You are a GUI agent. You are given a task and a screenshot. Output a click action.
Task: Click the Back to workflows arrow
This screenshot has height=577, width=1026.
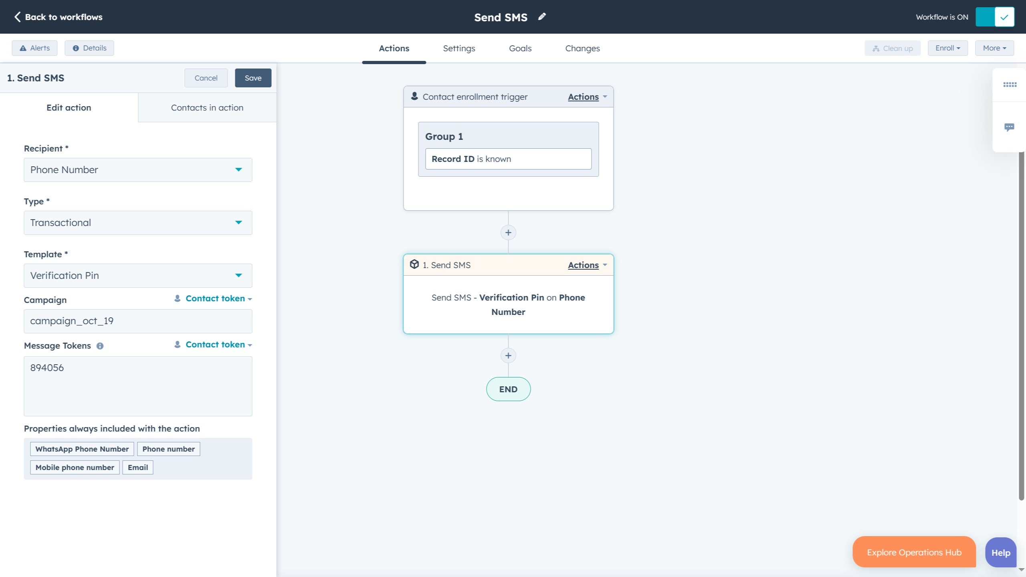click(x=17, y=17)
